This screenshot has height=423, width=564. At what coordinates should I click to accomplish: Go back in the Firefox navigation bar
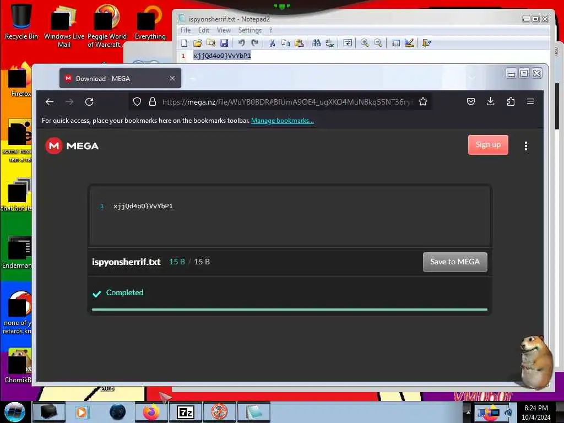point(50,102)
